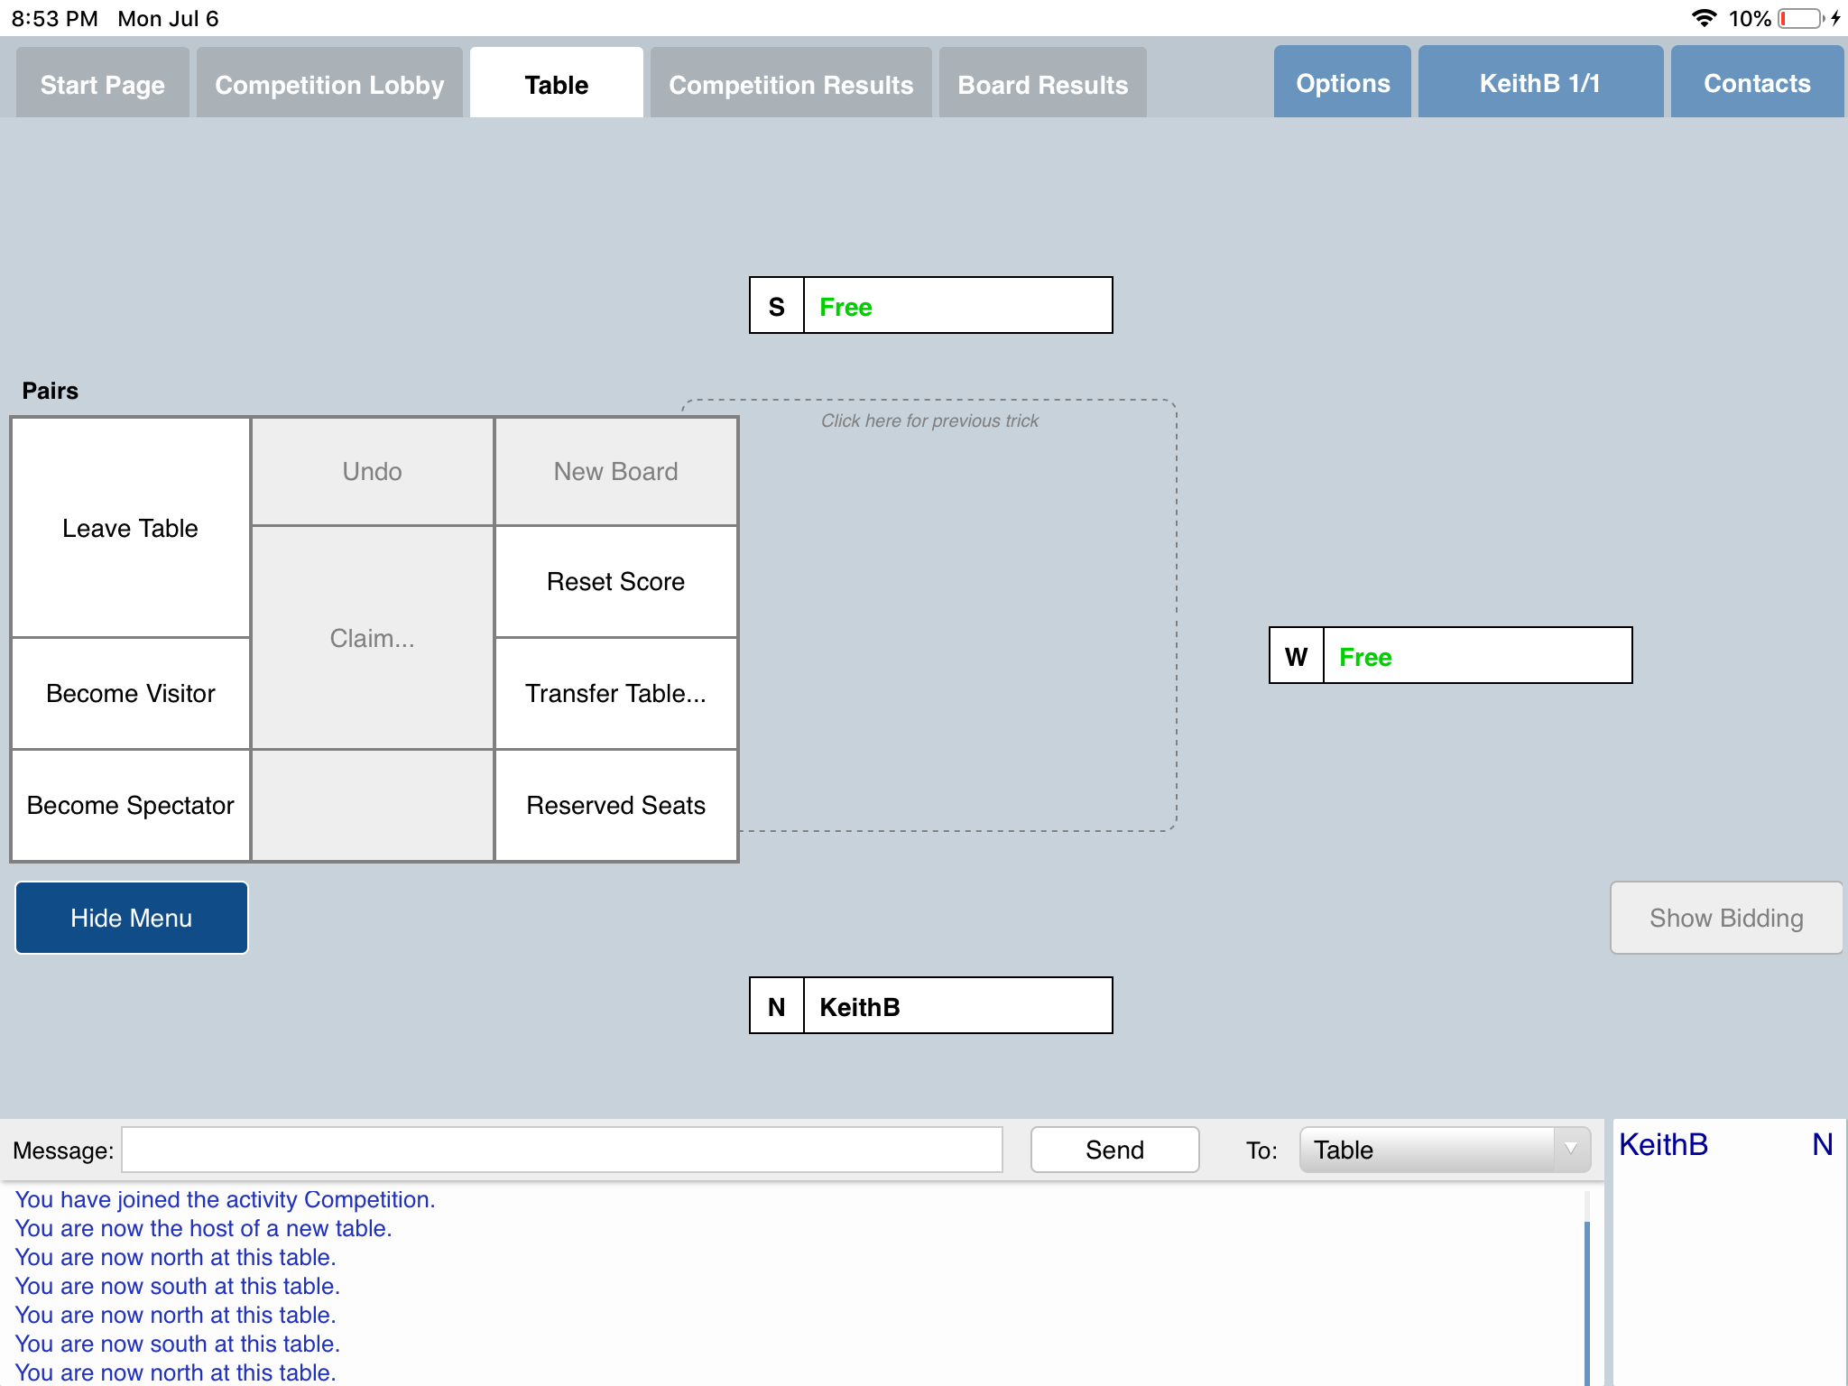Click Reset Score
Viewport: 1848px width, 1386px height.
615,582
